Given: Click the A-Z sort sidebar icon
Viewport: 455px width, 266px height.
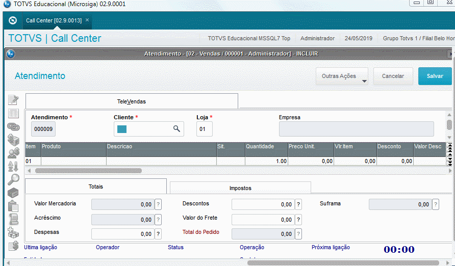Looking at the screenshot, I should [13, 166].
